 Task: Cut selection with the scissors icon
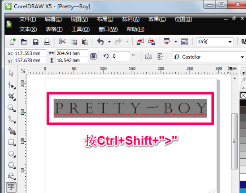[x=62, y=41]
